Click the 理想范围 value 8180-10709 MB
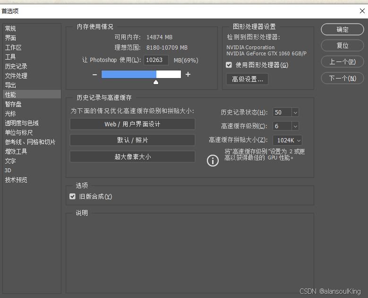The width and height of the screenshot is (368, 298). pos(167,48)
